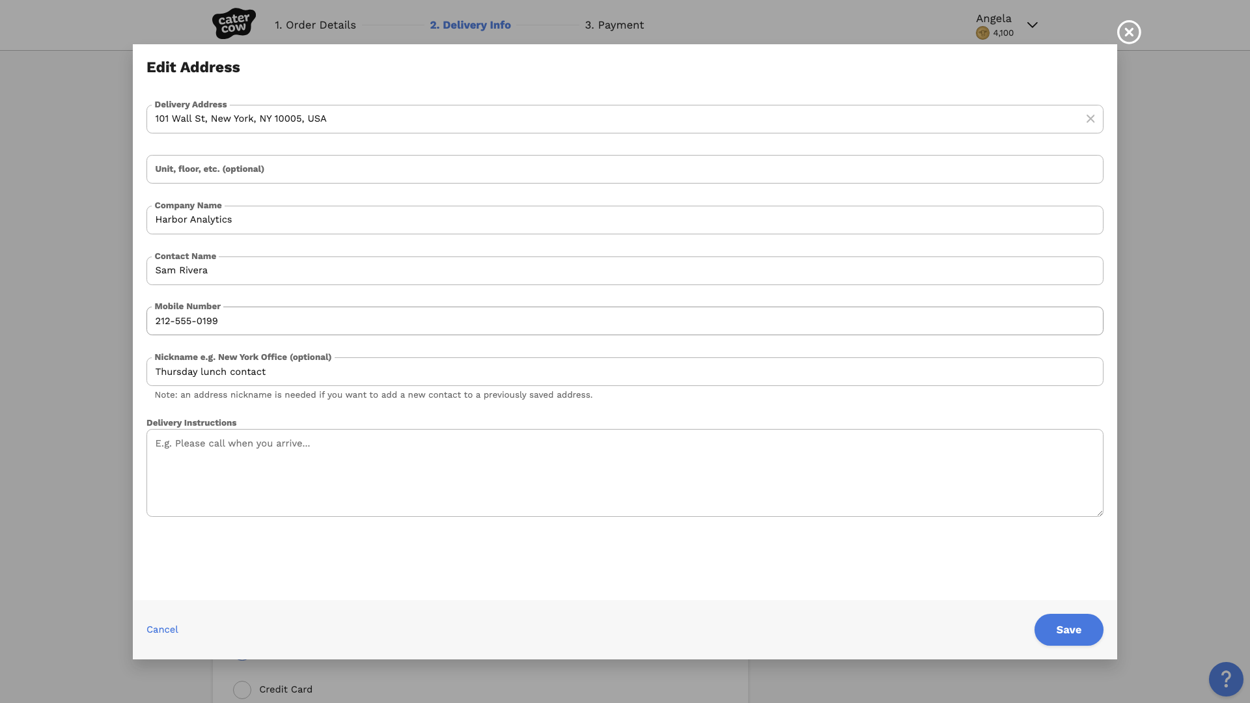Click the CaterCow logo
This screenshot has height=703, width=1250.
[x=234, y=24]
